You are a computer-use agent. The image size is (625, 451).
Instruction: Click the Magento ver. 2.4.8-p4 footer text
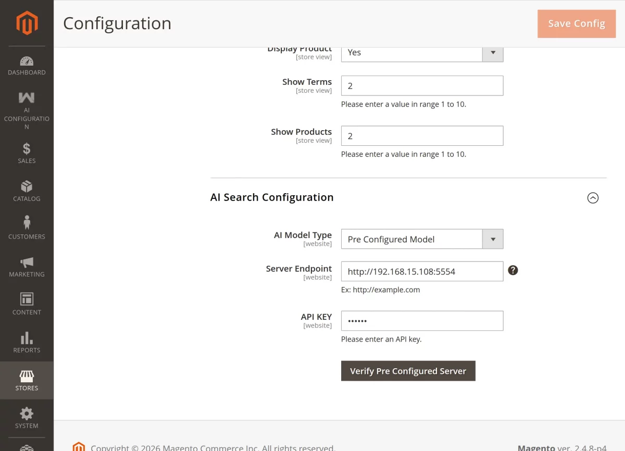tap(562, 447)
